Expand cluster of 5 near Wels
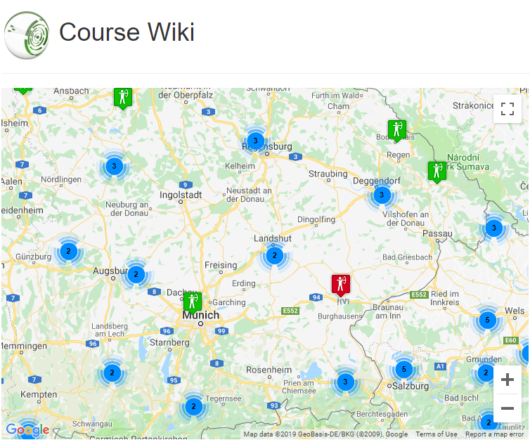The image size is (530, 440). pos(487,320)
